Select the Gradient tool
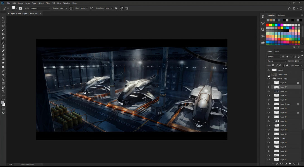Viewport: 304px width, 167px height. (3, 59)
